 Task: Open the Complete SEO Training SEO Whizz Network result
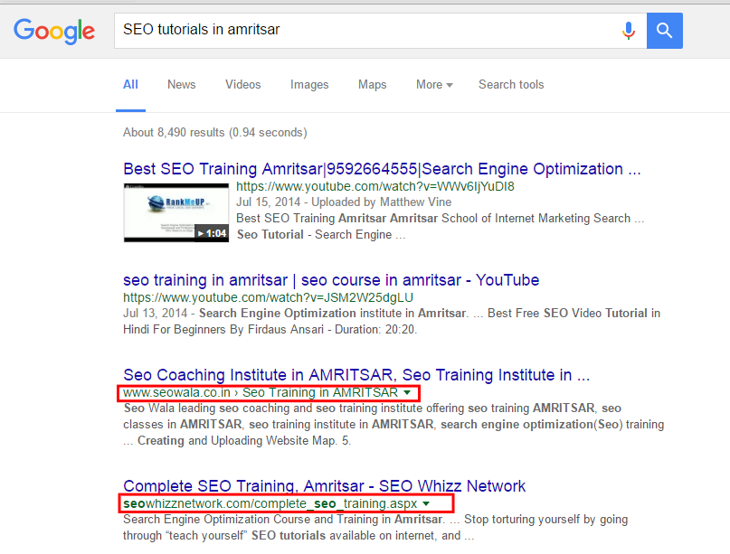coord(324,486)
